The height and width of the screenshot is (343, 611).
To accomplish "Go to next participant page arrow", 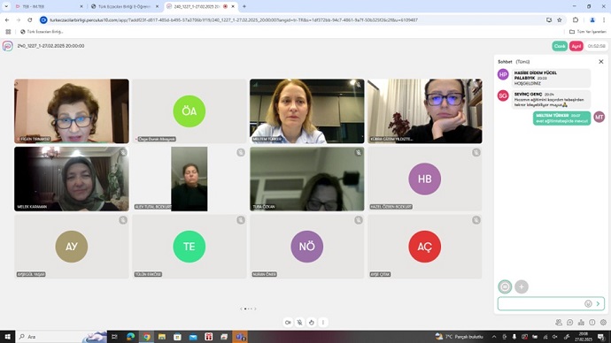I will click(255, 309).
